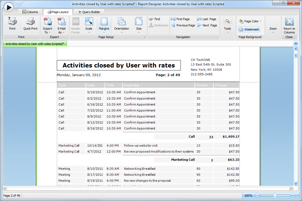Click Page 2 of 49 in status bar
The image size is (302, 201).
(12, 196)
